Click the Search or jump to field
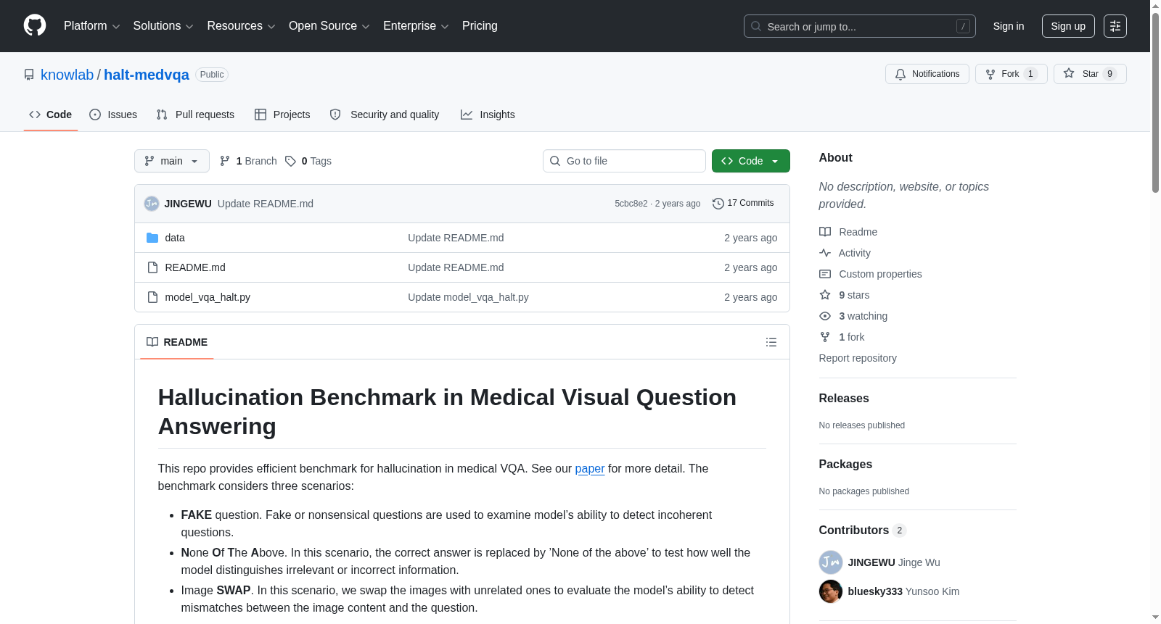 pos(860,26)
